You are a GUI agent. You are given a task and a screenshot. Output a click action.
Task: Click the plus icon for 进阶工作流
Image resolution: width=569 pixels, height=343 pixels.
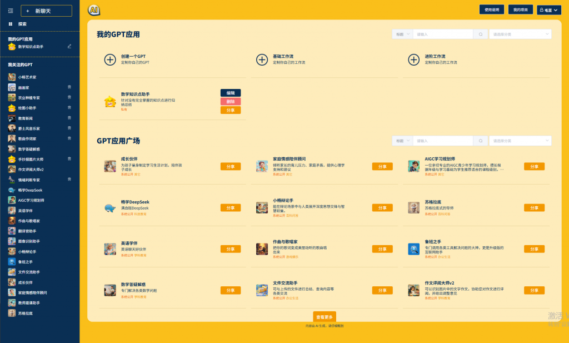coord(413,59)
